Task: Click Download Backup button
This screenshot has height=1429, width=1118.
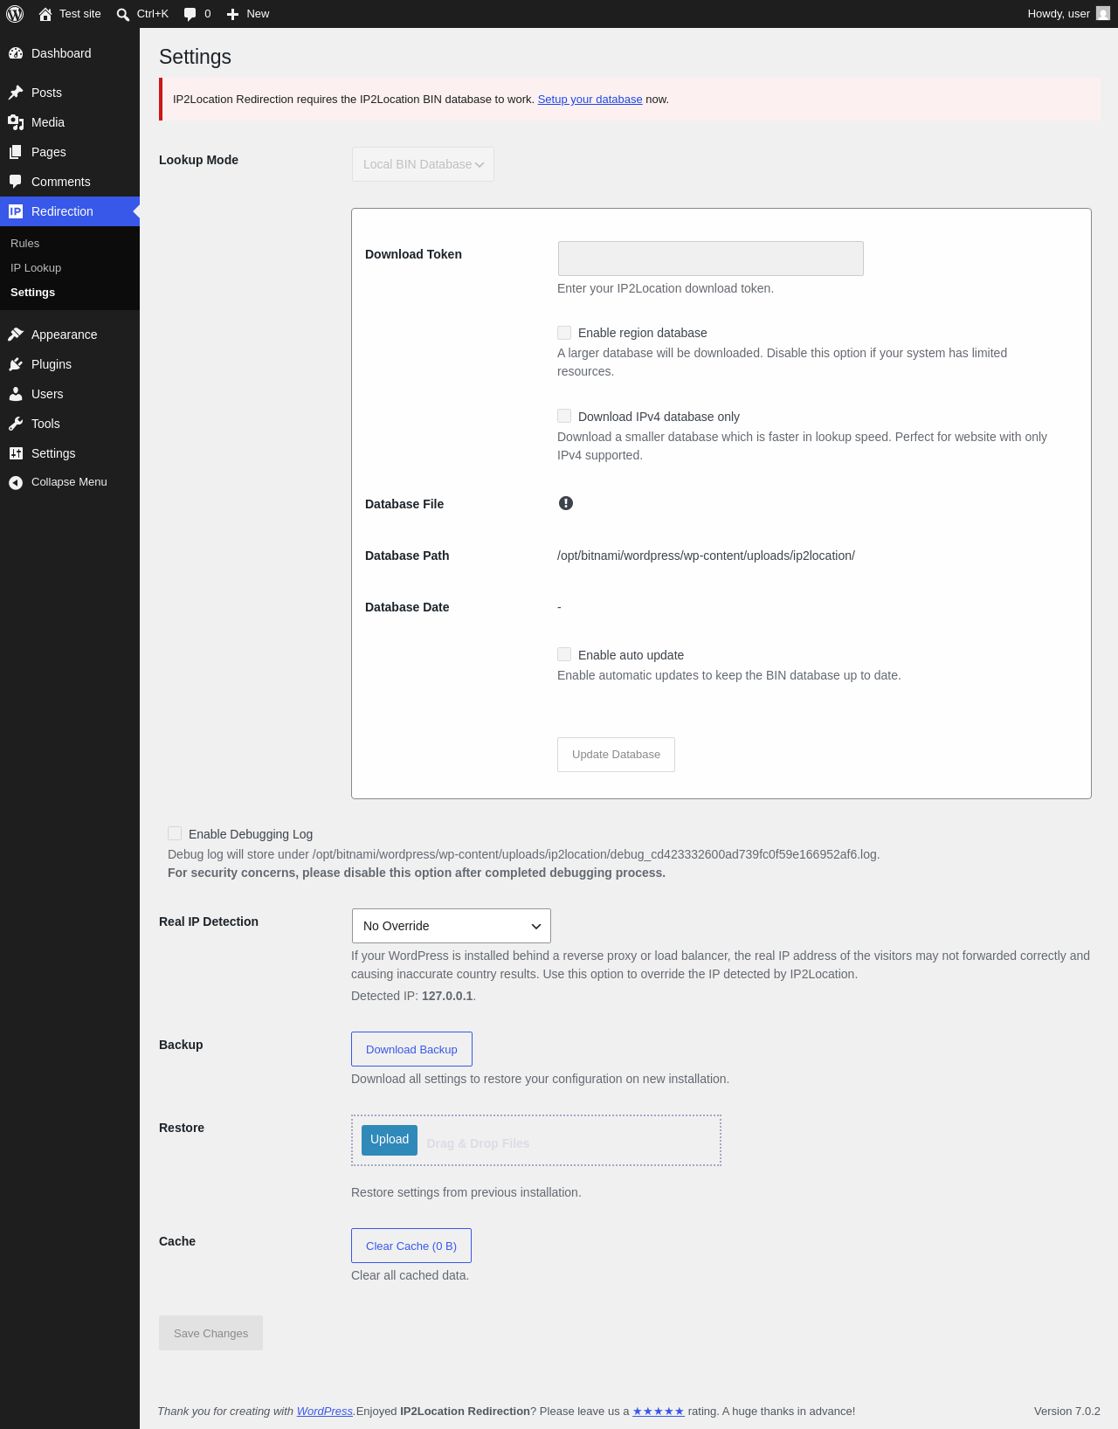Action: [411, 1049]
